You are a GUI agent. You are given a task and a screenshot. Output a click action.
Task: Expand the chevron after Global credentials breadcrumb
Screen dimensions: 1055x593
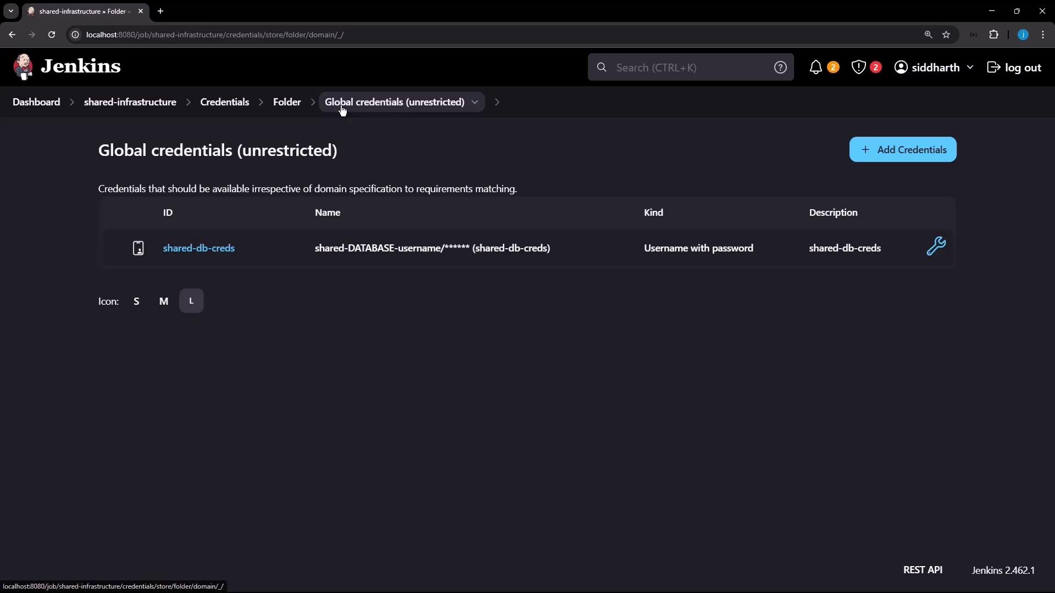tap(497, 102)
